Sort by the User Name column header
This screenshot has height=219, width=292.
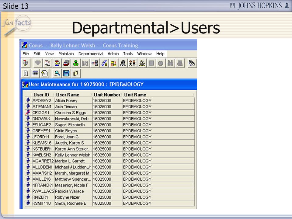point(68,95)
